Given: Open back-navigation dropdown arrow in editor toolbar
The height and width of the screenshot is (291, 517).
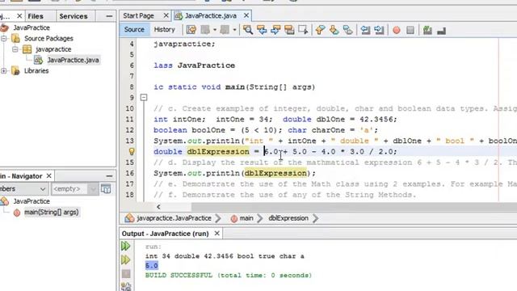Looking at the screenshot, I should (215, 30).
